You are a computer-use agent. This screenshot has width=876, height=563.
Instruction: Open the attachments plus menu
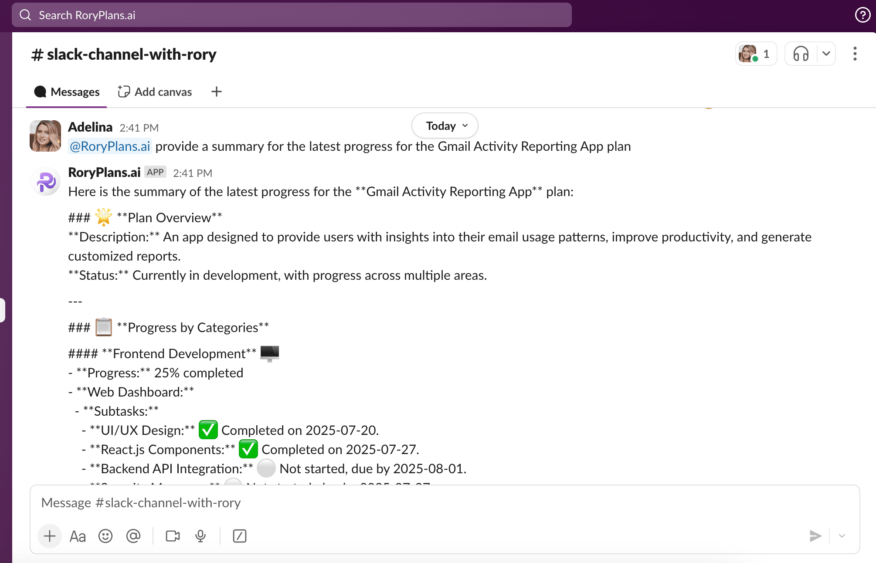pyautogui.click(x=49, y=536)
